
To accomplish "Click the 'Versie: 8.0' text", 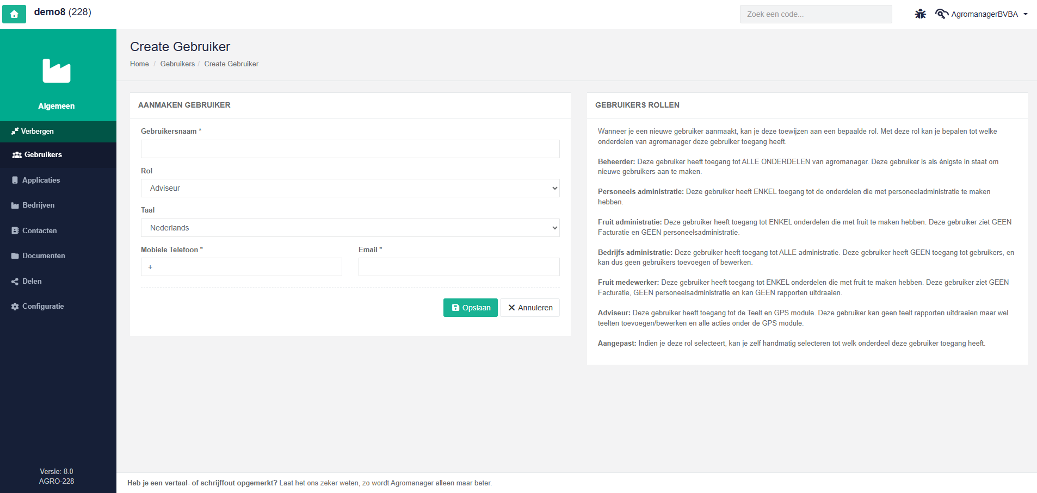I will click(57, 472).
